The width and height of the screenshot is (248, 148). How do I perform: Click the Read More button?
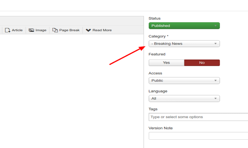tap(99, 30)
